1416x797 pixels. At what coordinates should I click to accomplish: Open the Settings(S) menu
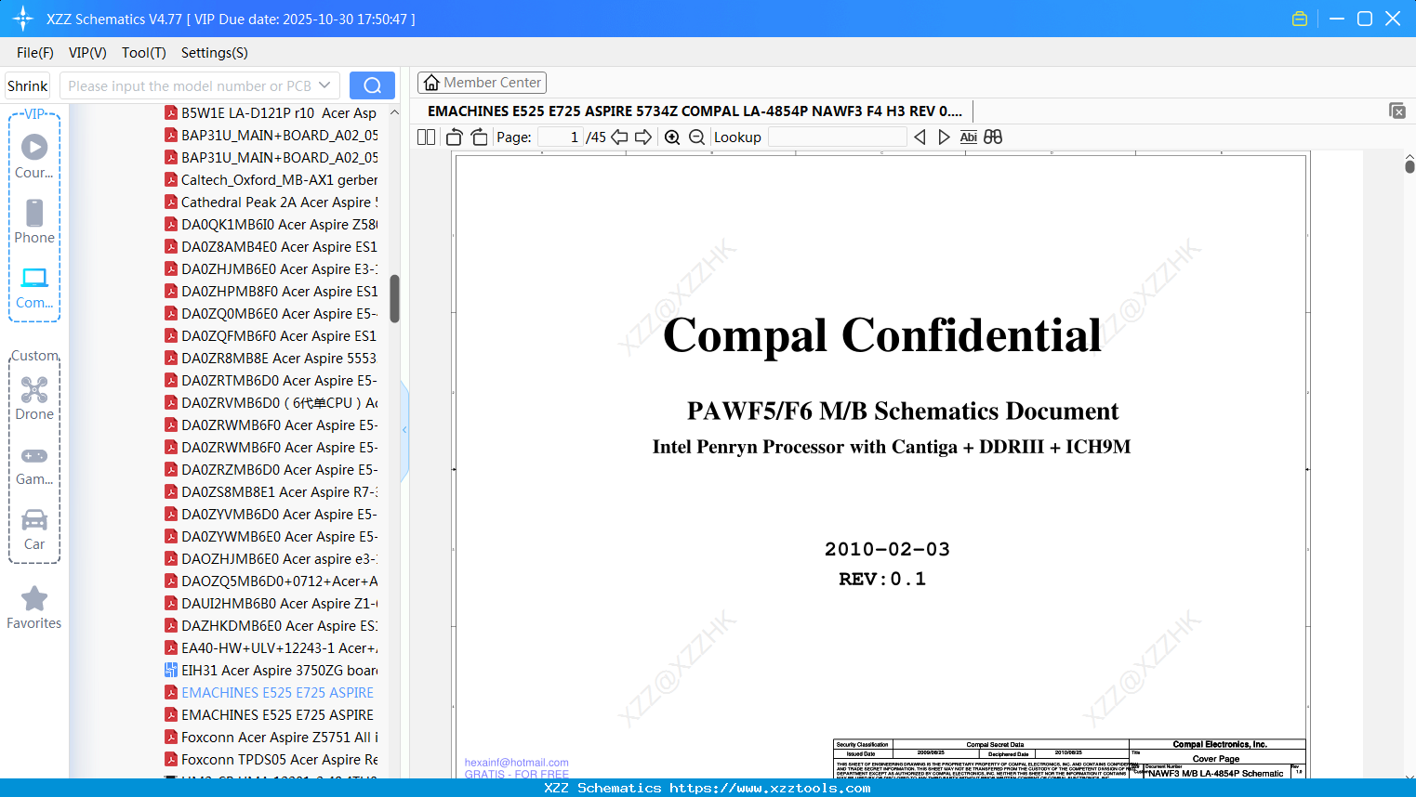pyautogui.click(x=215, y=53)
